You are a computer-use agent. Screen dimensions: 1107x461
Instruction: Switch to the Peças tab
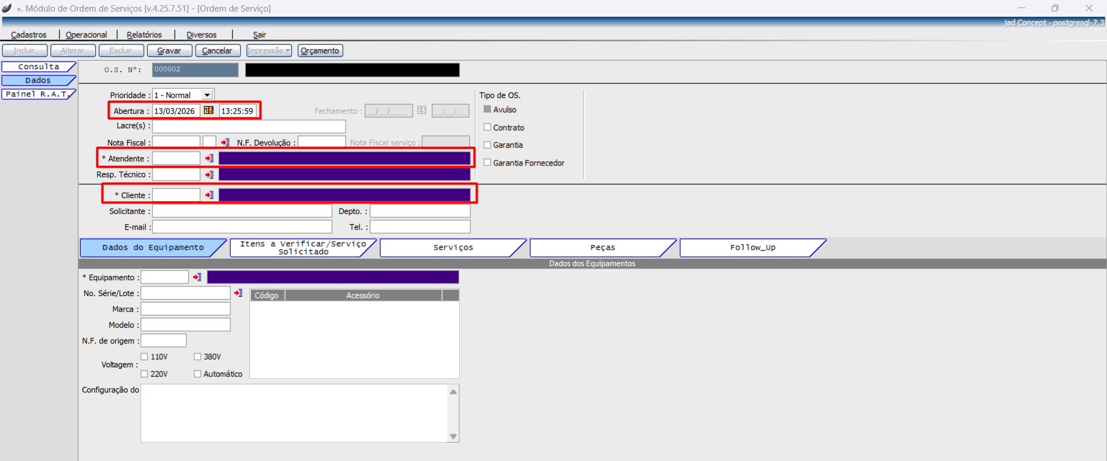602,247
